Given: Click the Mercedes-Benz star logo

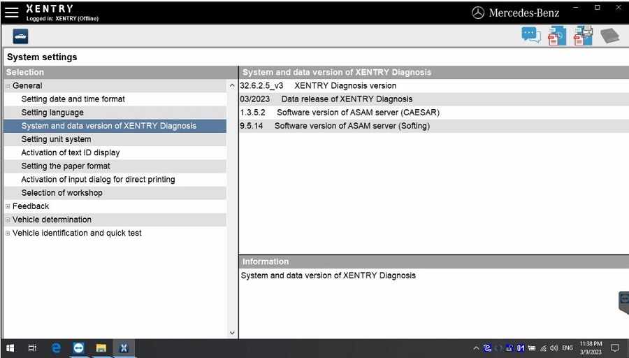Looking at the screenshot, I should pyautogui.click(x=478, y=13).
